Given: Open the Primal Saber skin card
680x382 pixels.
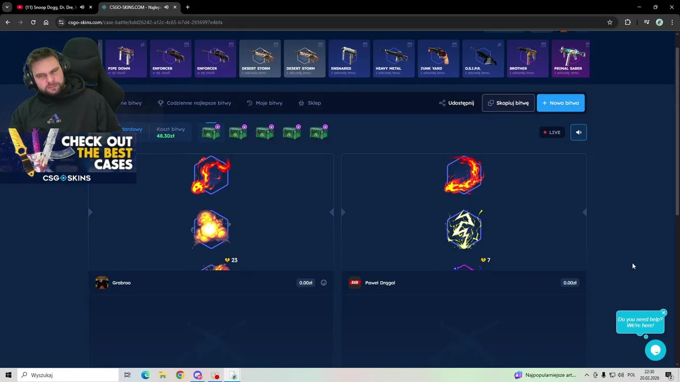Looking at the screenshot, I should [571, 58].
